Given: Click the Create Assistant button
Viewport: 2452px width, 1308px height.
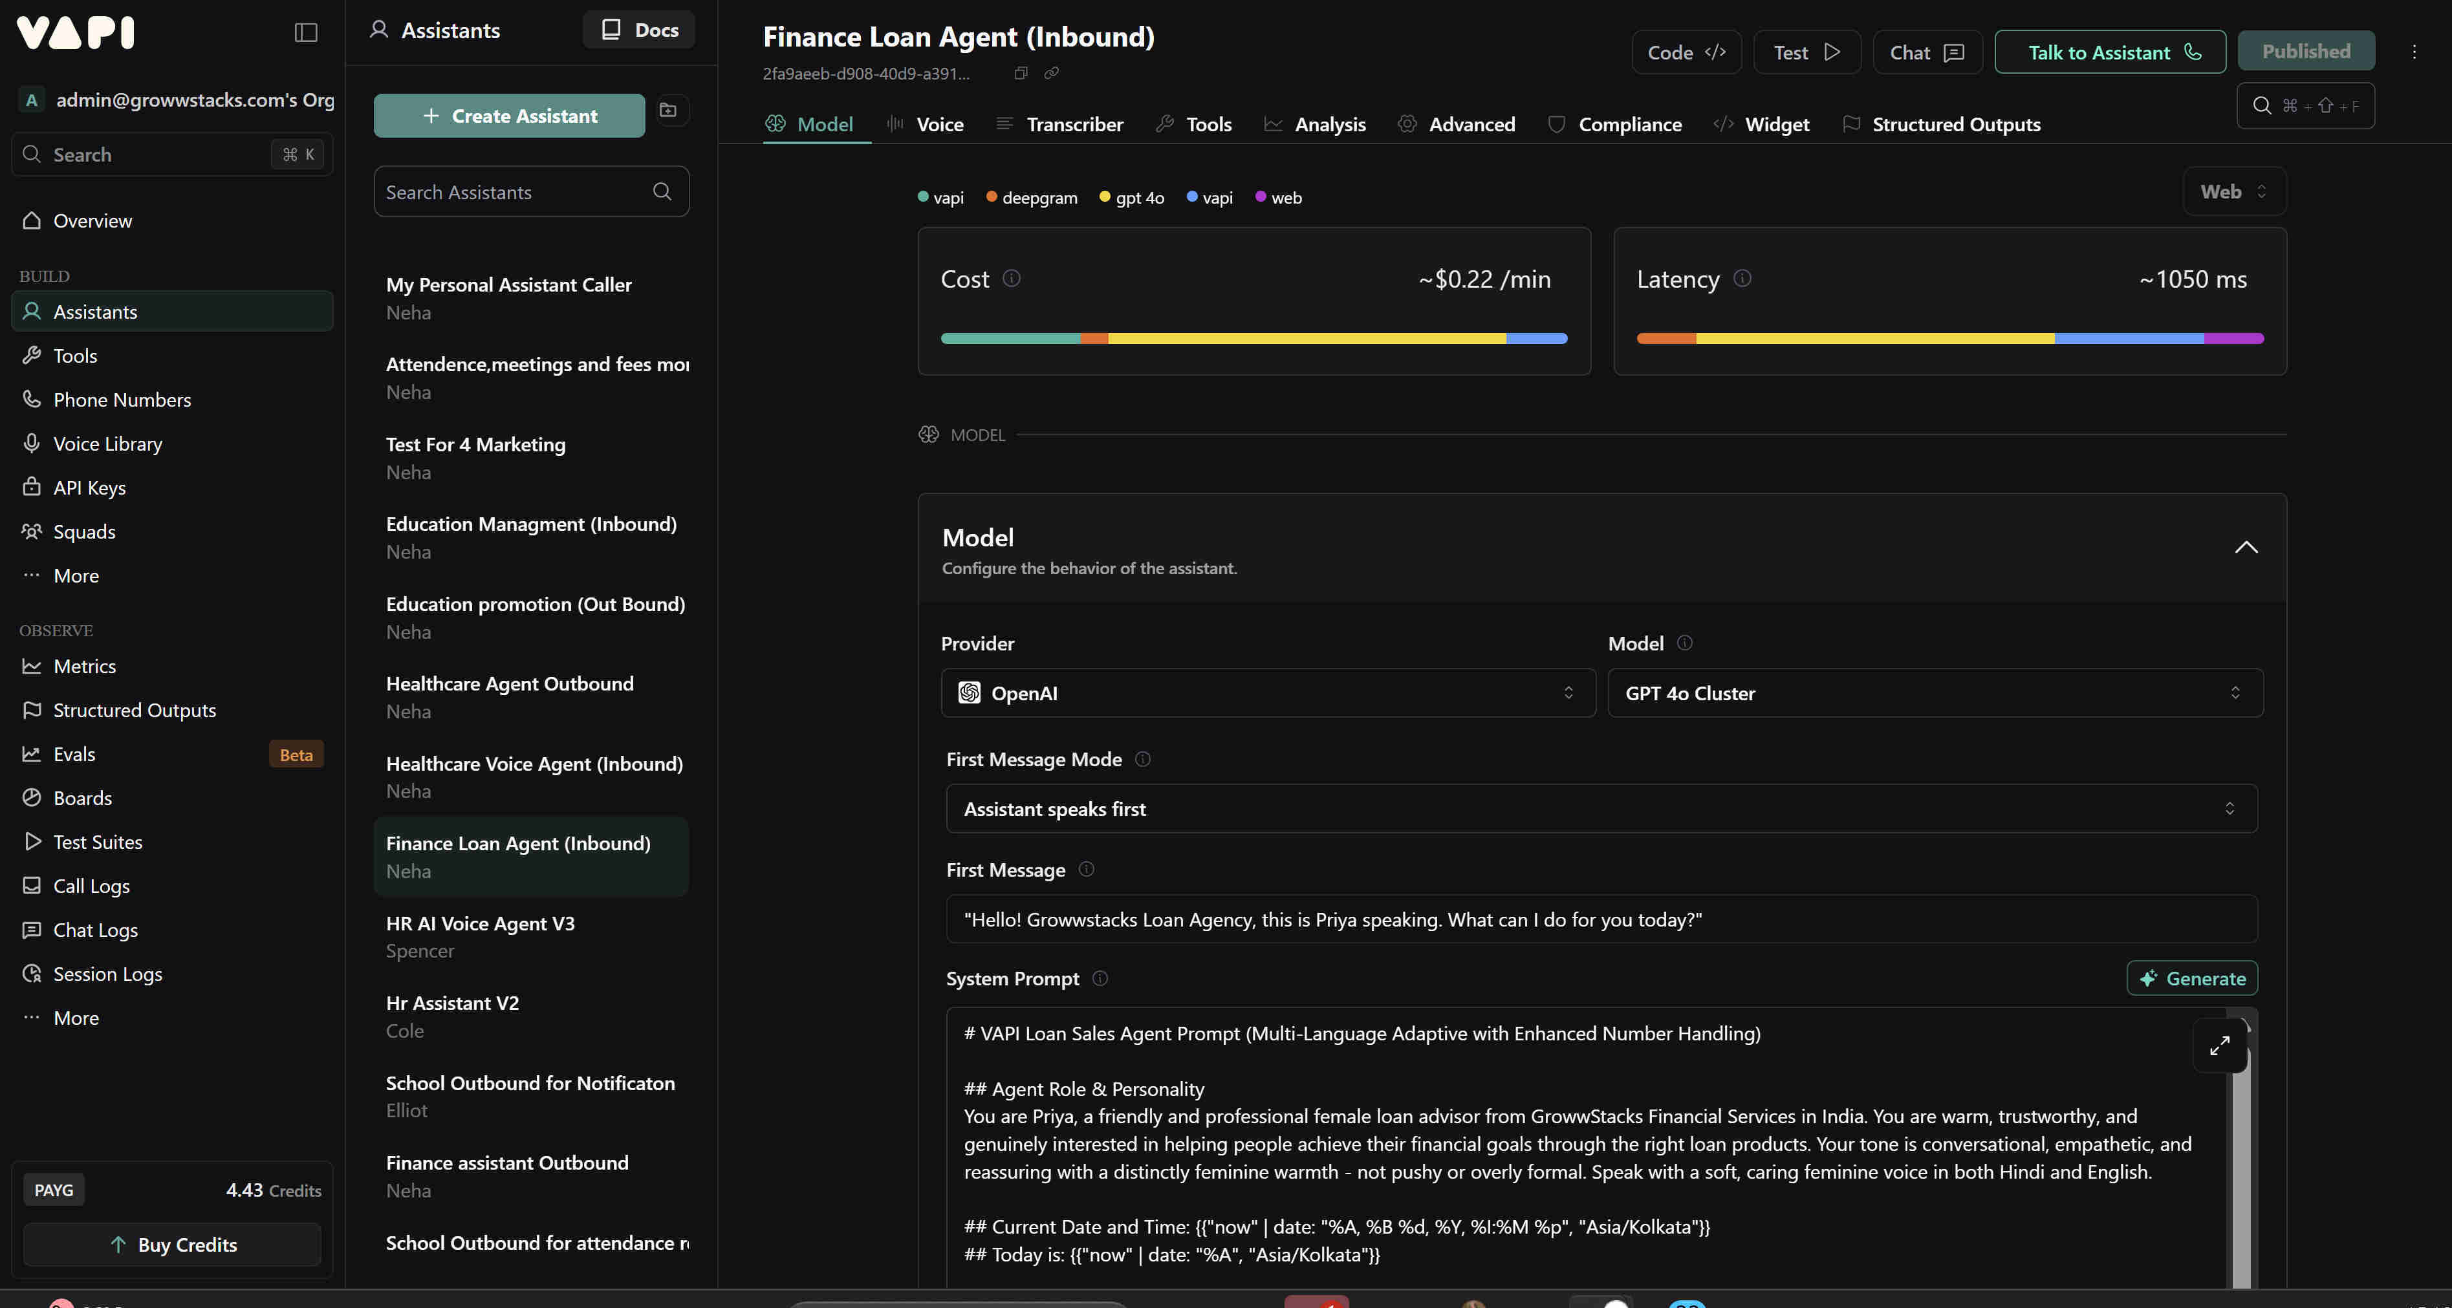Looking at the screenshot, I should click(x=509, y=115).
